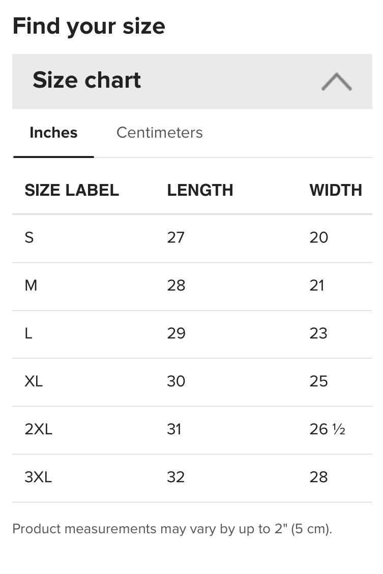Click the Find your size heading

point(89,26)
